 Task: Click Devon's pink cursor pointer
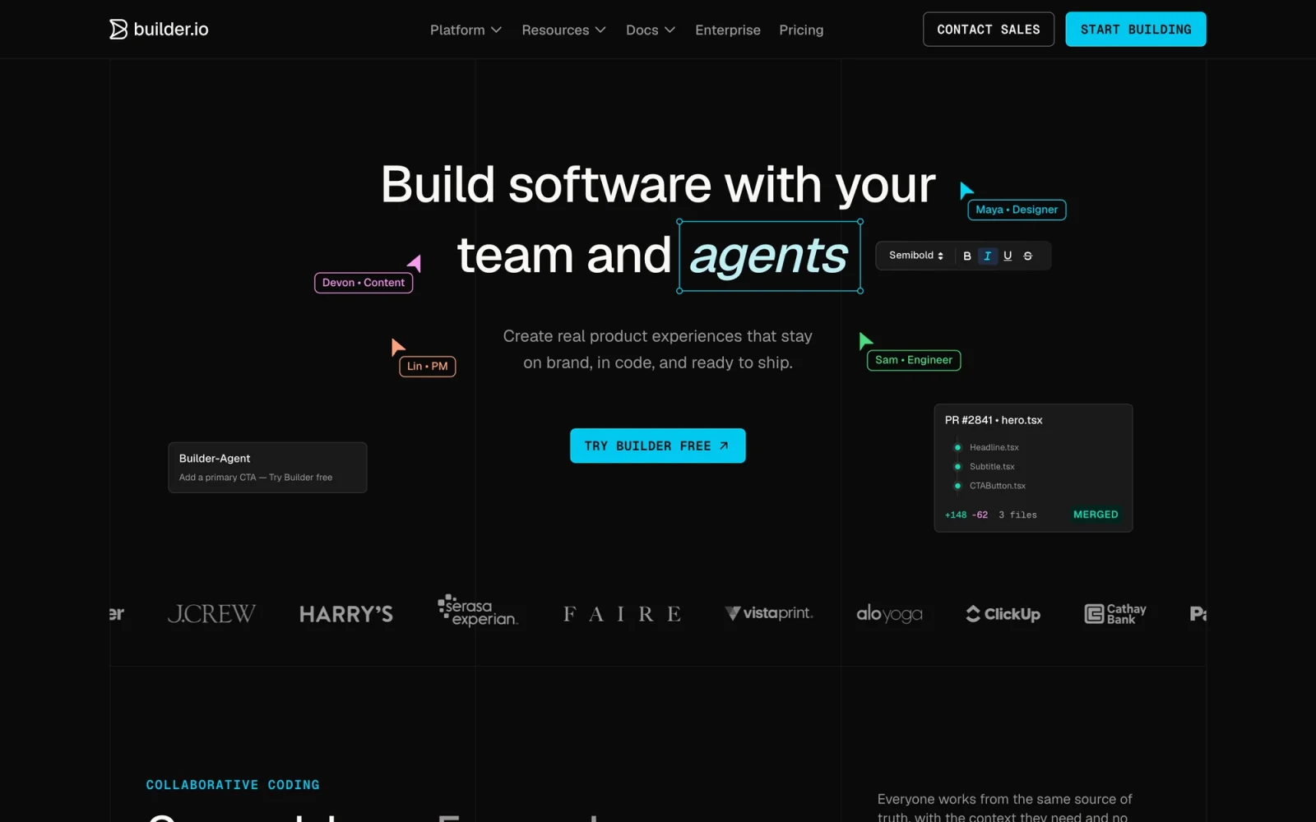[415, 263]
